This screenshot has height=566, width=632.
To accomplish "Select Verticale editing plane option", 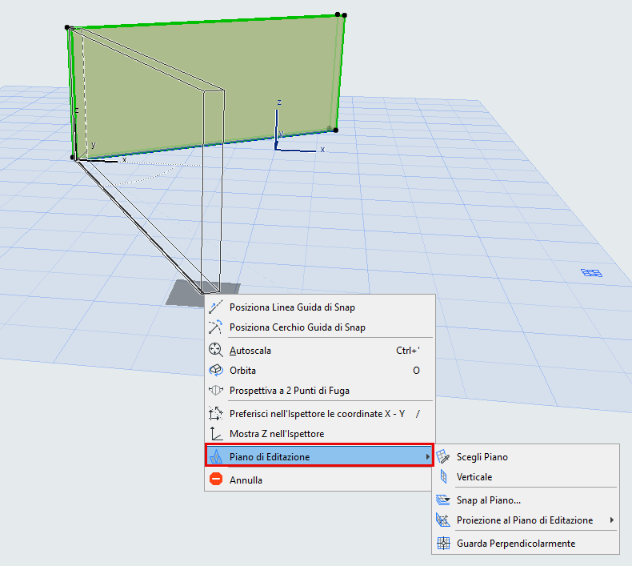I will [526, 477].
